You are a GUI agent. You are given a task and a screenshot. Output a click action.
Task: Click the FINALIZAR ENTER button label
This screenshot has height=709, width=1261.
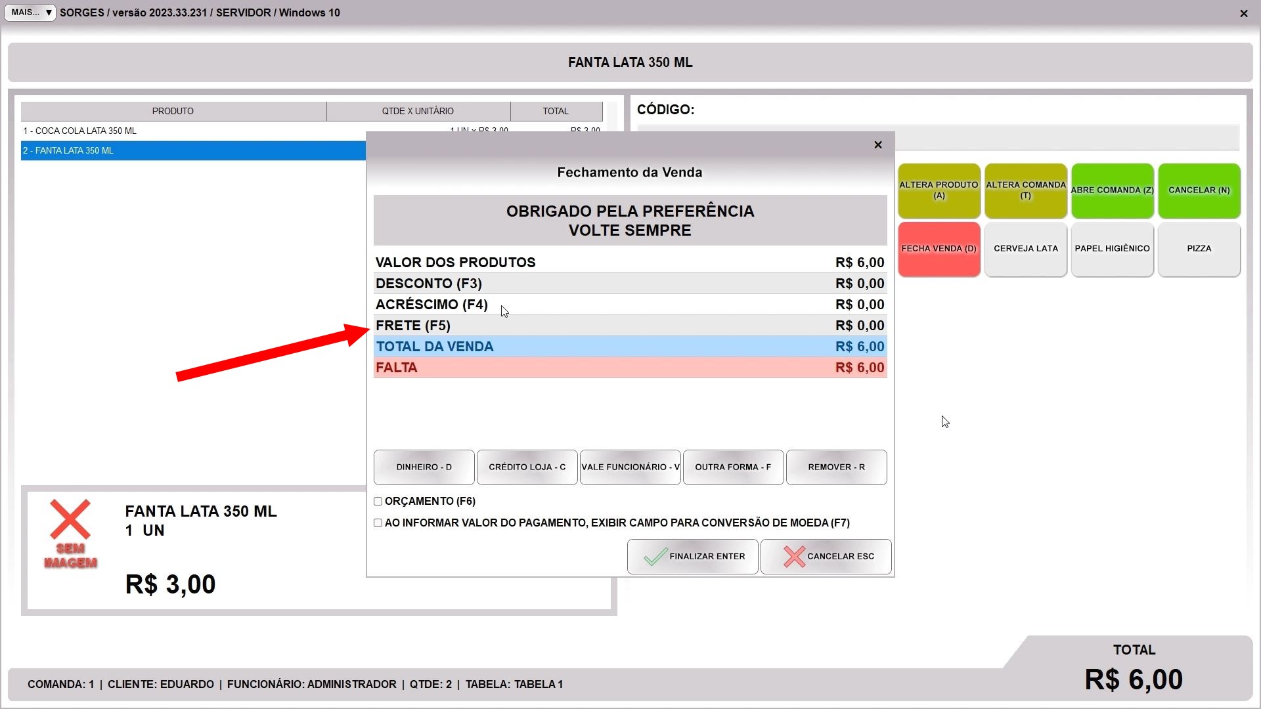coord(707,557)
